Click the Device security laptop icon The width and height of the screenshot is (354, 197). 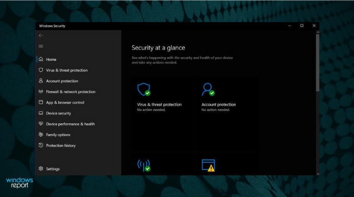tap(41, 113)
